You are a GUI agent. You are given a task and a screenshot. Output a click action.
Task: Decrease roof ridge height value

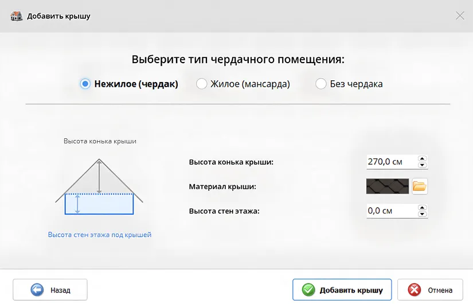point(423,165)
